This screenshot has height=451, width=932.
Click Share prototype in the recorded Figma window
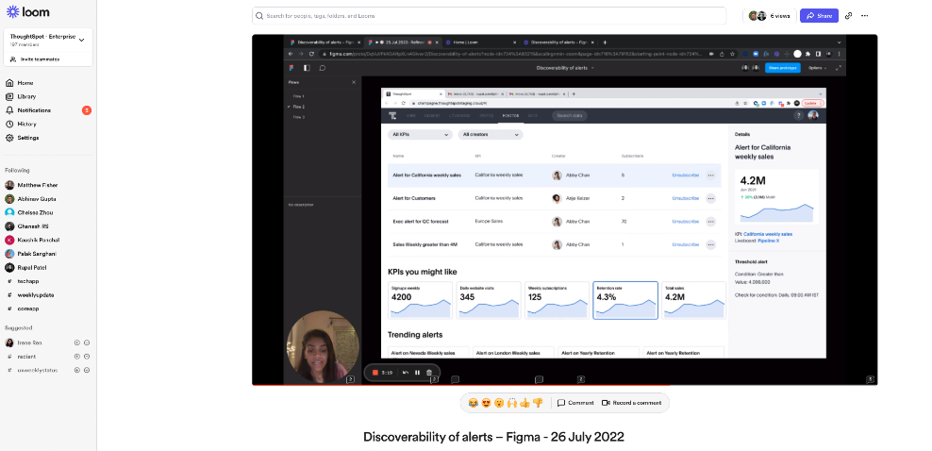tap(782, 68)
